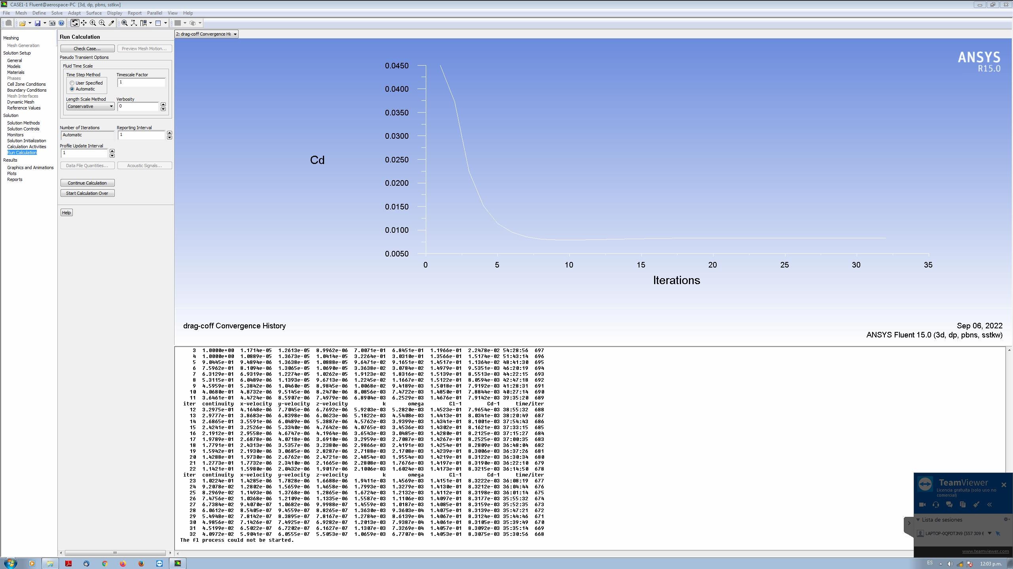Open the toolbar help question-mark icon
1013x569 pixels.
(x=61, y=23)
